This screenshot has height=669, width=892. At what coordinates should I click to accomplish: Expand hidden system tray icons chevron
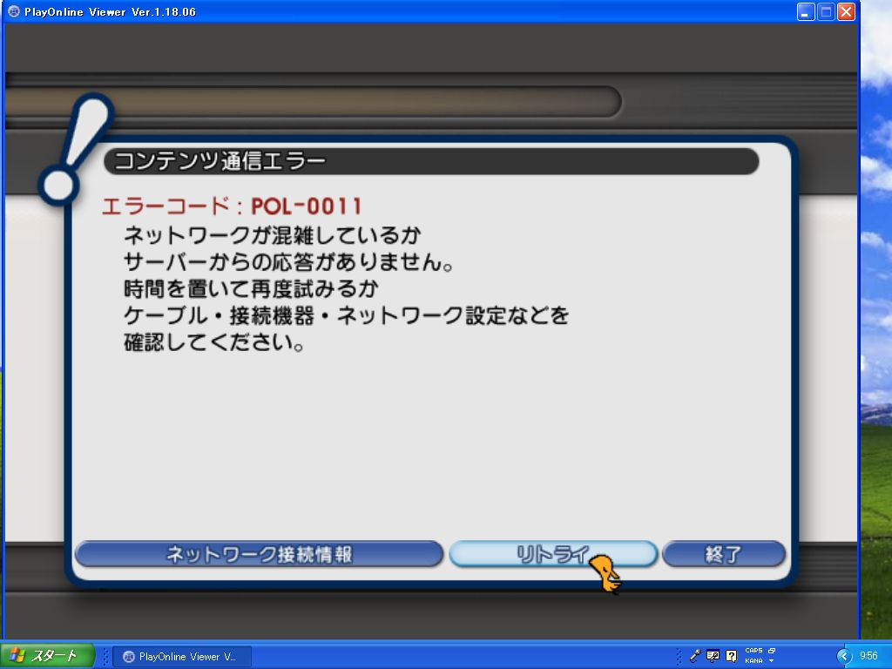tap(844, 657)
